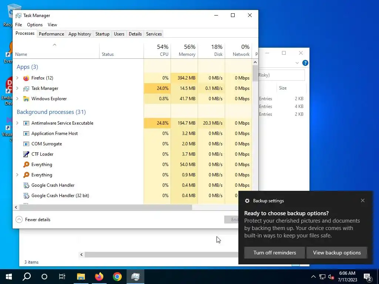Switch to the Users tab
Image resolution: width=379 pixels, height=284 pixels.
119,34
